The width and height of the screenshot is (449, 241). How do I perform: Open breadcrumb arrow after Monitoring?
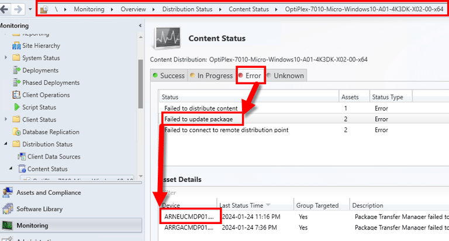tap(112, 9)
